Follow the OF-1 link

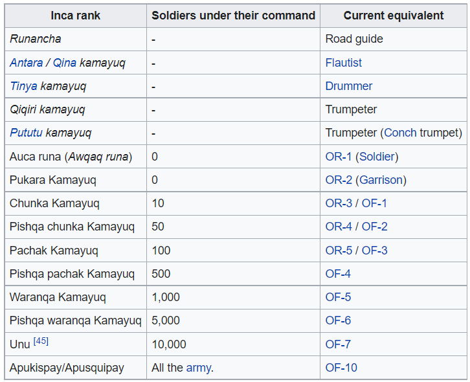click(x=374, y=203)
